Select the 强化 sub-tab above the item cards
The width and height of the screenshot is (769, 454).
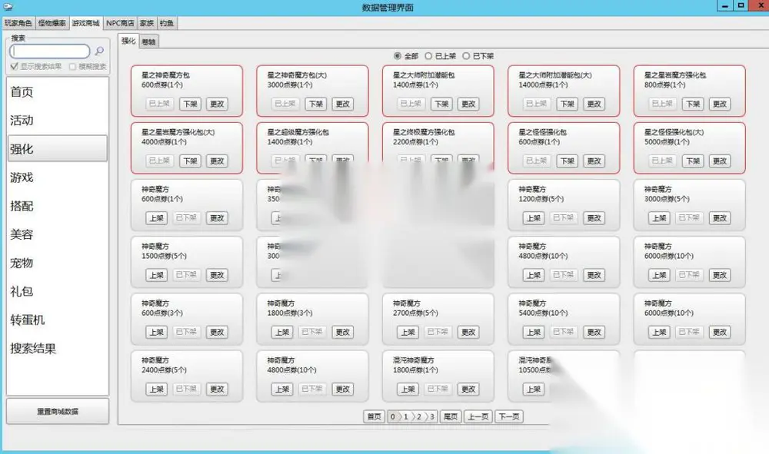(128, 41)
